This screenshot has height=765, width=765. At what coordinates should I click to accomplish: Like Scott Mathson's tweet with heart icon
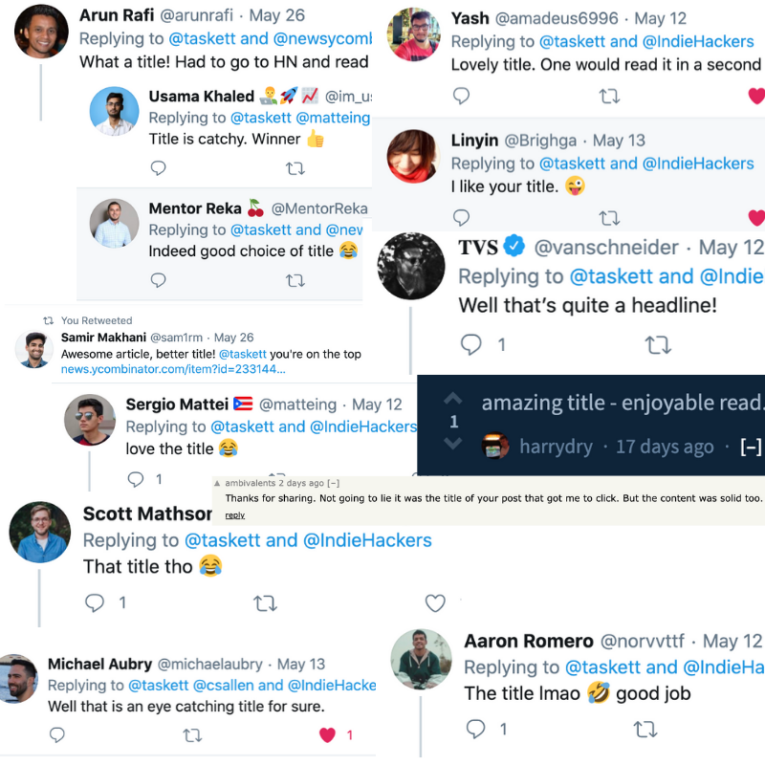tap(435, 603)
